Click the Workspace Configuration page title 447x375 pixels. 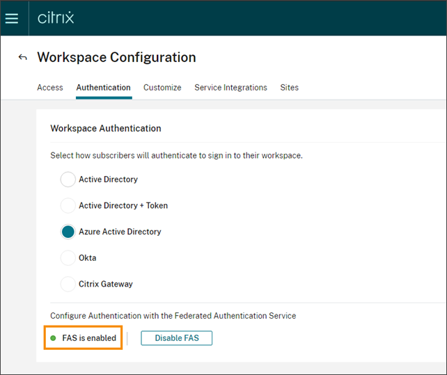click(116, 57)
